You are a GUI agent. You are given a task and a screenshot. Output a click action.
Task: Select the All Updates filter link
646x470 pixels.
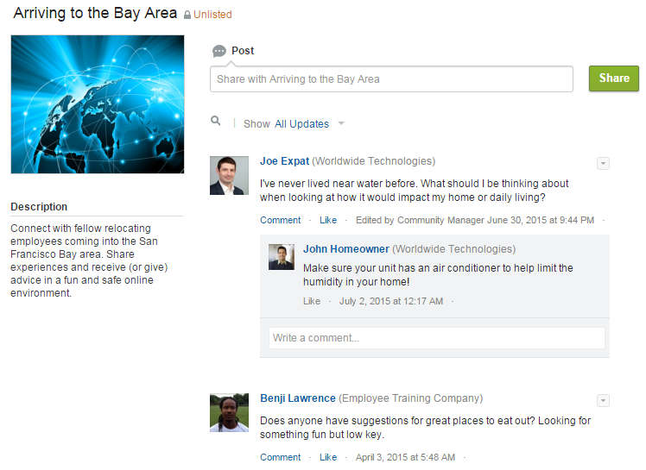pyautogui.click(x=301, y=124)
